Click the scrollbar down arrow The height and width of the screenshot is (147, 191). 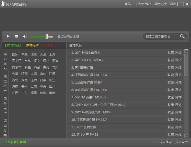pyautogui.click(x=186, y=136)
